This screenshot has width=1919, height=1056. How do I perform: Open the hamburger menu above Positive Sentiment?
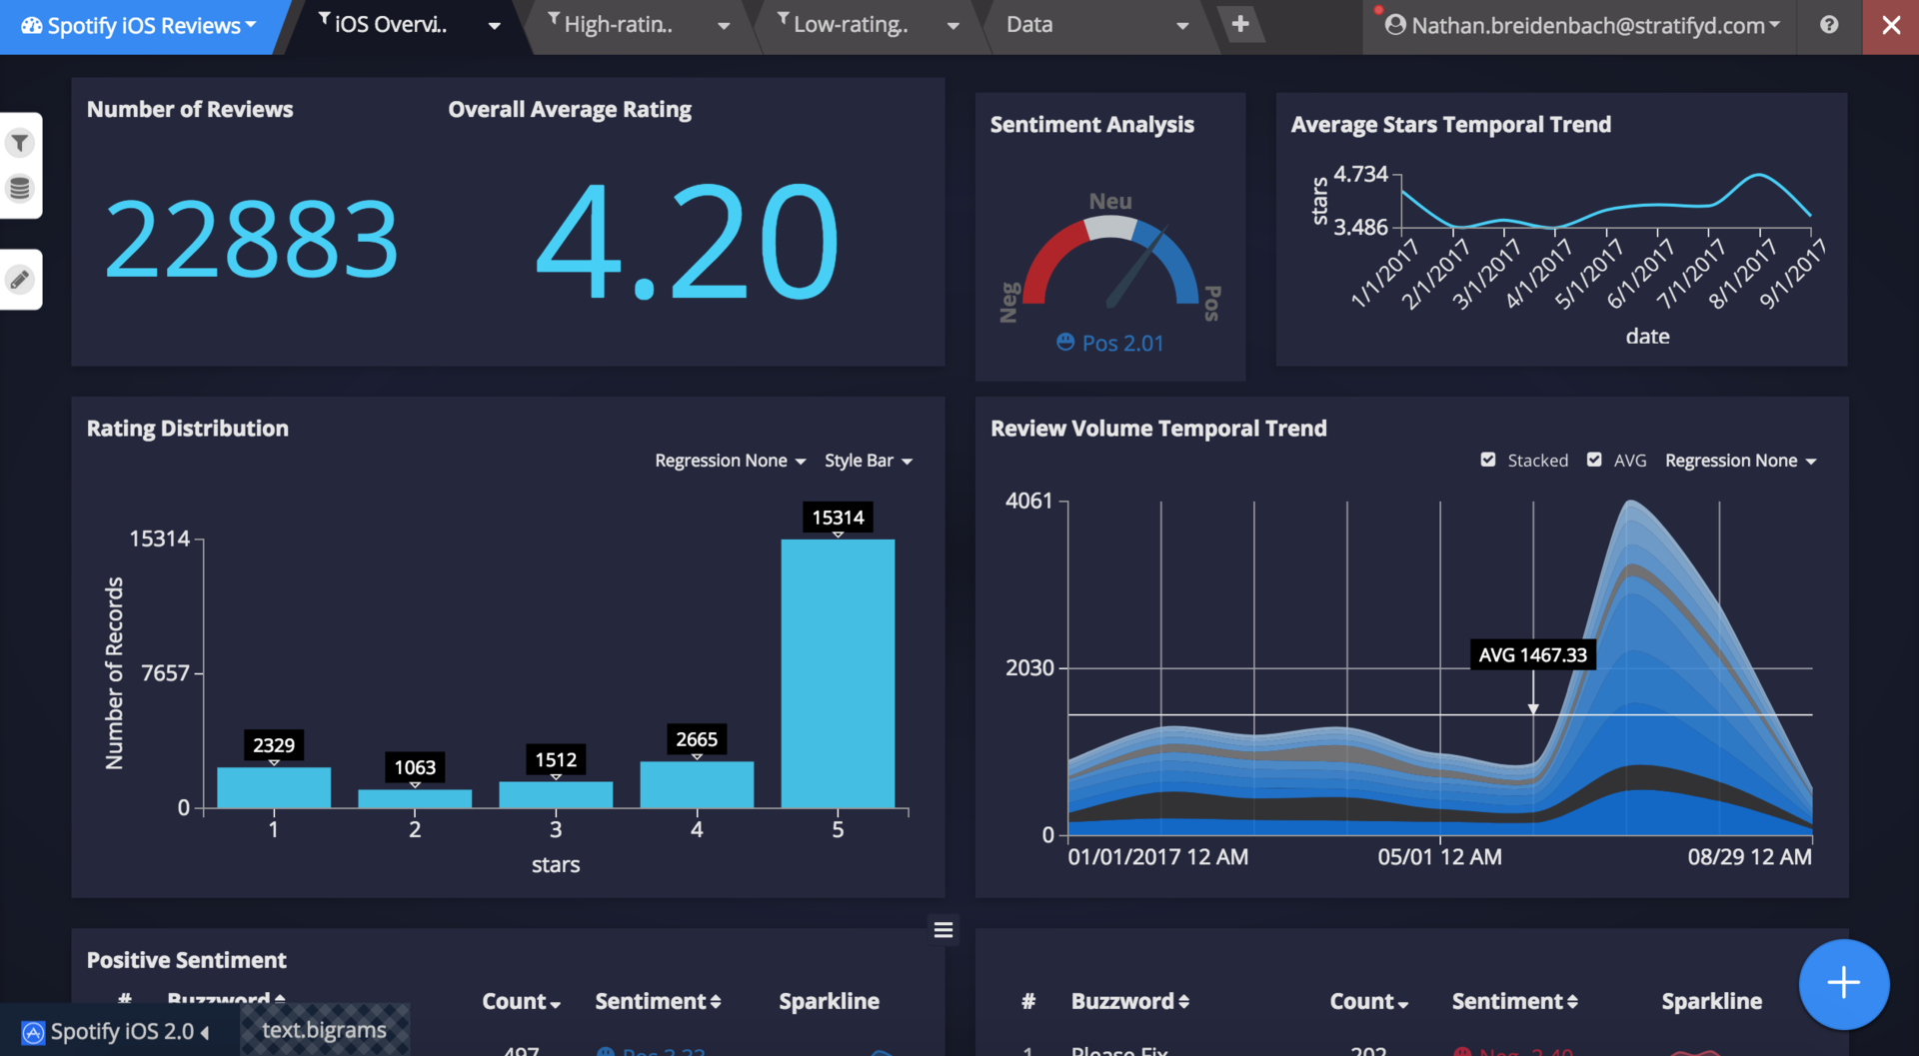coord(943,930)
